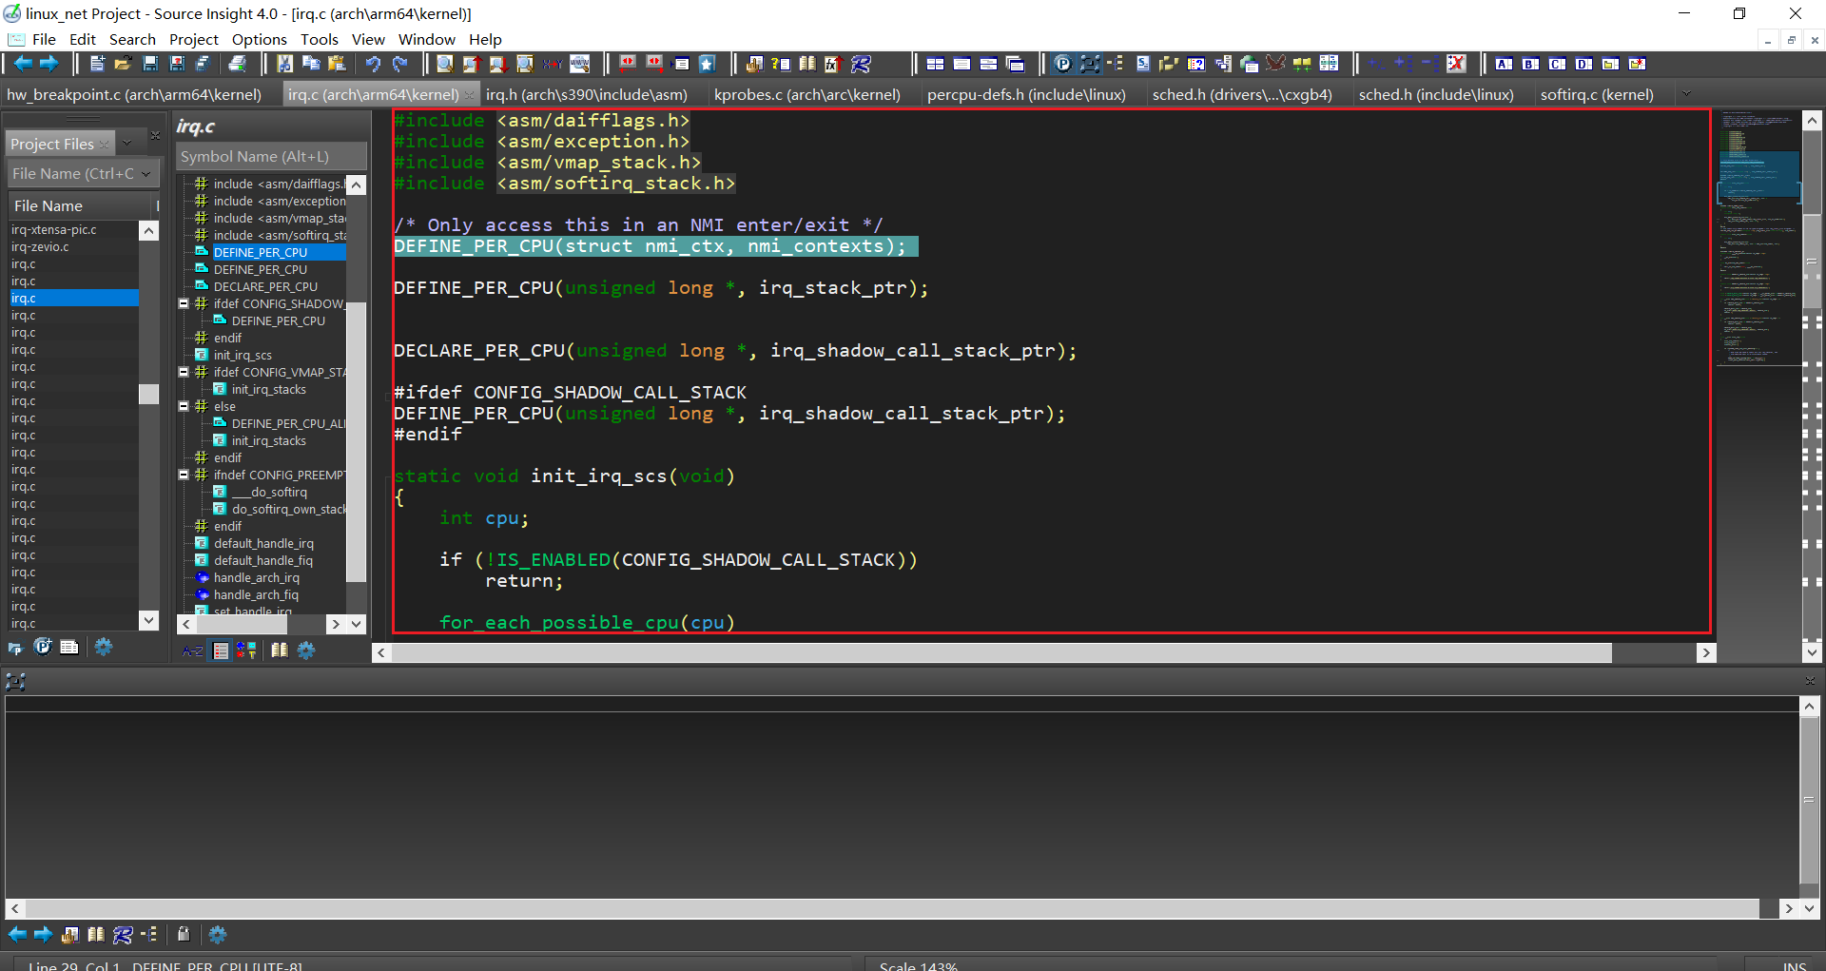The width and height of the screenshot is (1826, 971).
Task: Close the irq.c (arch\arm64\kernel) tab
Action: point(470,95)
